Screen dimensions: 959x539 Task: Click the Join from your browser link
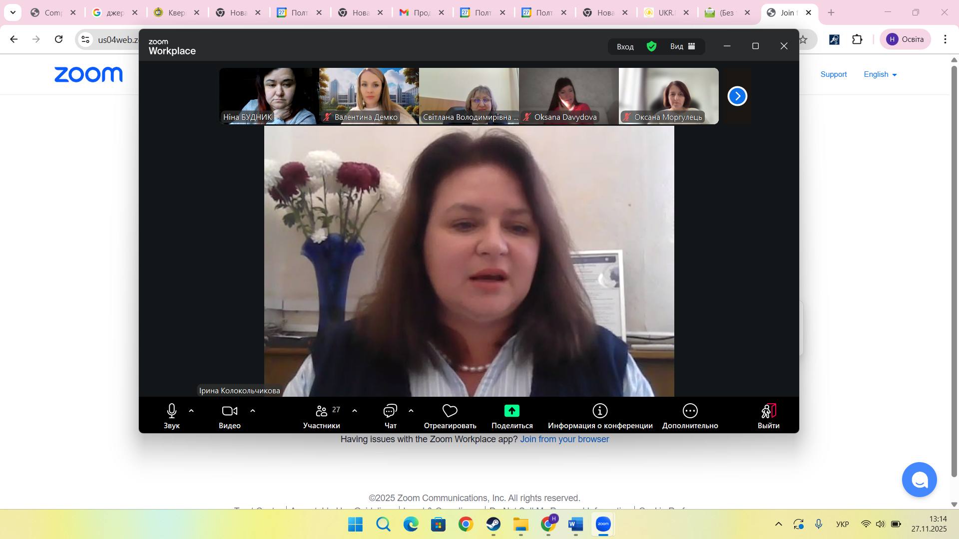(x=564, y=439)
